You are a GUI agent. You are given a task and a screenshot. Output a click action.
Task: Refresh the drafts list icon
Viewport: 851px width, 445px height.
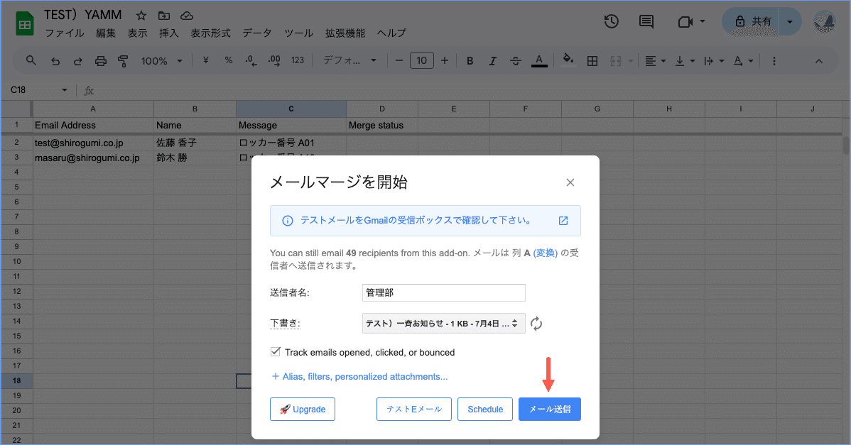pos(536,324)
